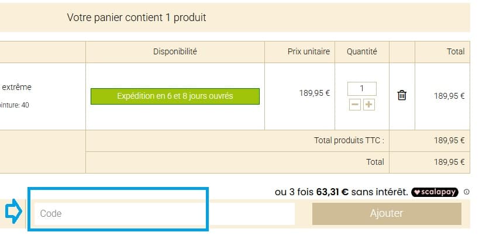Viewport: 479px width, 239px height.
Task: Open the product name ending in extrême
Action: (16, 87)
